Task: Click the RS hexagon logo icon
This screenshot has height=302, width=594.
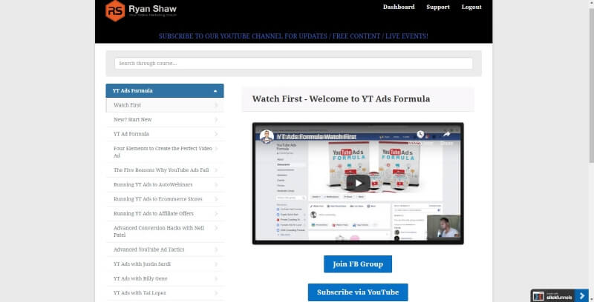Action: point(115,10)
